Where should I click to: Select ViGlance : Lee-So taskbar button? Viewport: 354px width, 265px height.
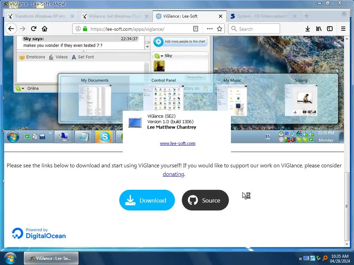coord(51,258)
